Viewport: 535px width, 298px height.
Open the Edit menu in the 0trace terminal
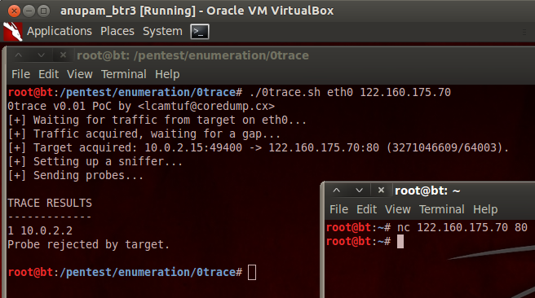[48, 74]
